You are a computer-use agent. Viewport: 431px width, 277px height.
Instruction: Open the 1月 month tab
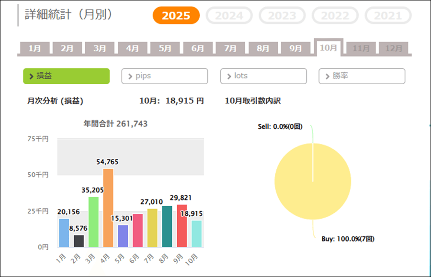point(34,48)
